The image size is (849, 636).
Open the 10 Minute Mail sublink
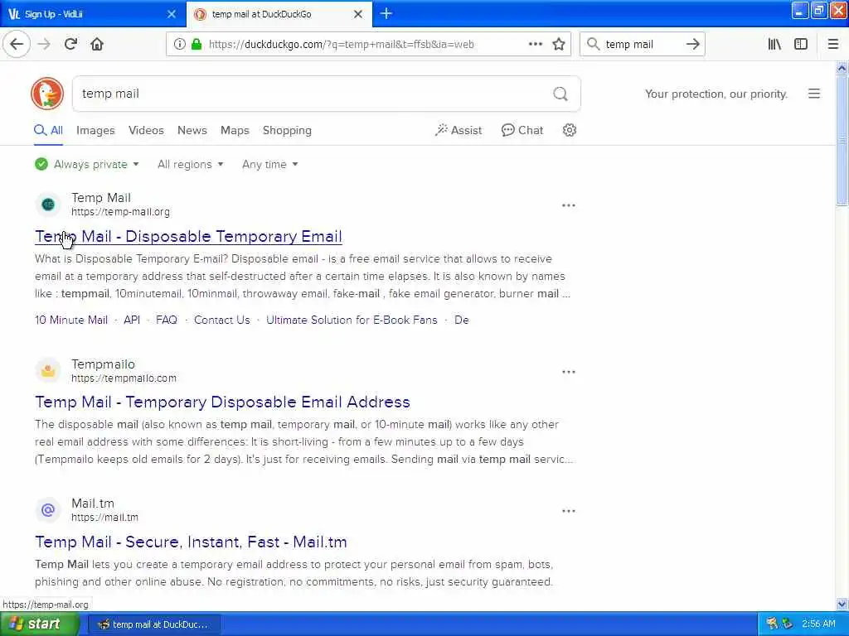pos(71,320)
